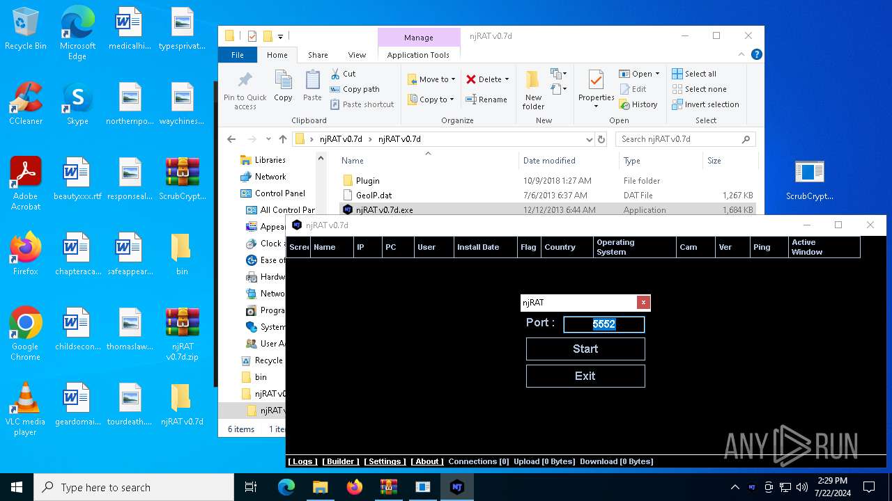Expand the Delete dropdown arrow
The width and height of the screenshot is (892, 501).
point(507,79)
